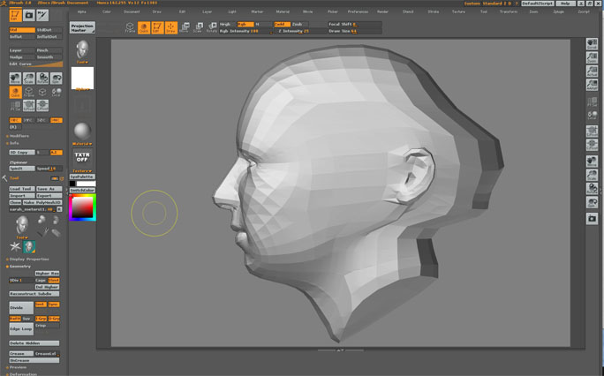Select the Std brush mode
The width and height of the screenshot is (604, 376).
click(x=22, y=30)
